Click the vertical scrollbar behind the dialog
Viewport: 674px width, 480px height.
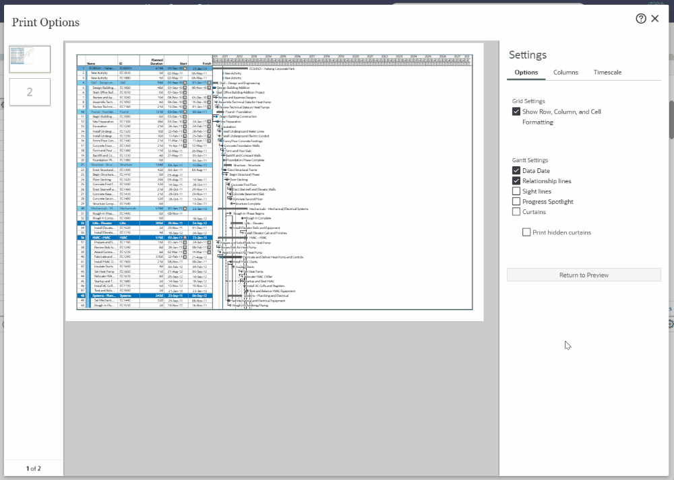[x=671, y=119]
